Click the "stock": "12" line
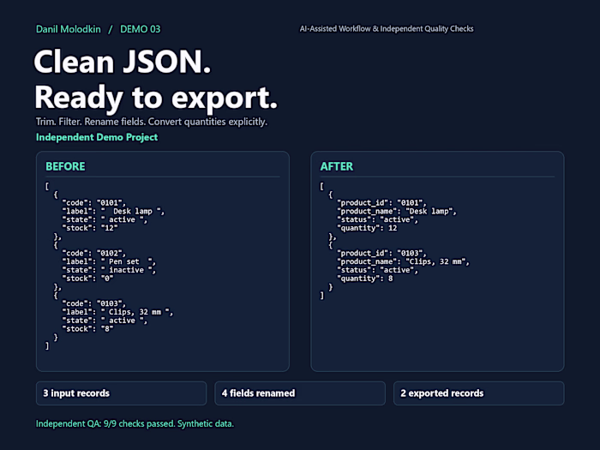Screen dimensions: 600x450 point(90,228)
